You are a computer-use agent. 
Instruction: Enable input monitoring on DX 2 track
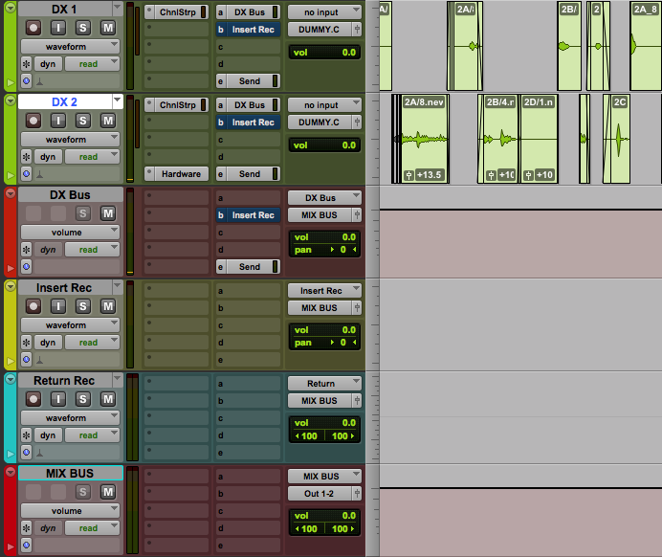click(58, 121)
